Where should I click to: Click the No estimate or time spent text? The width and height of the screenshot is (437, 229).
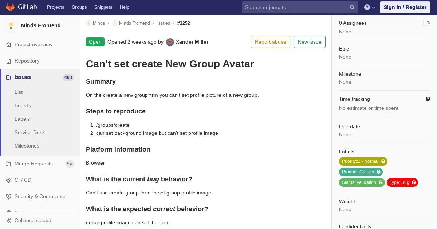pos(369,108)
